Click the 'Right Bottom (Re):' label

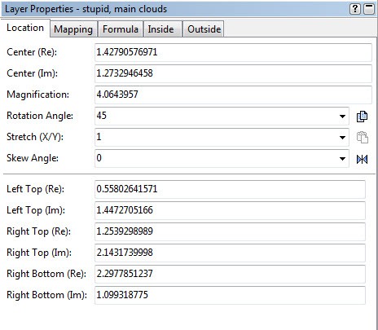[46, 274]
